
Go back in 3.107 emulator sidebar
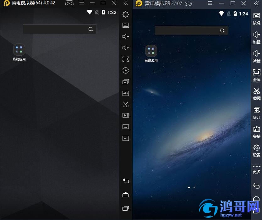[256, 186]
